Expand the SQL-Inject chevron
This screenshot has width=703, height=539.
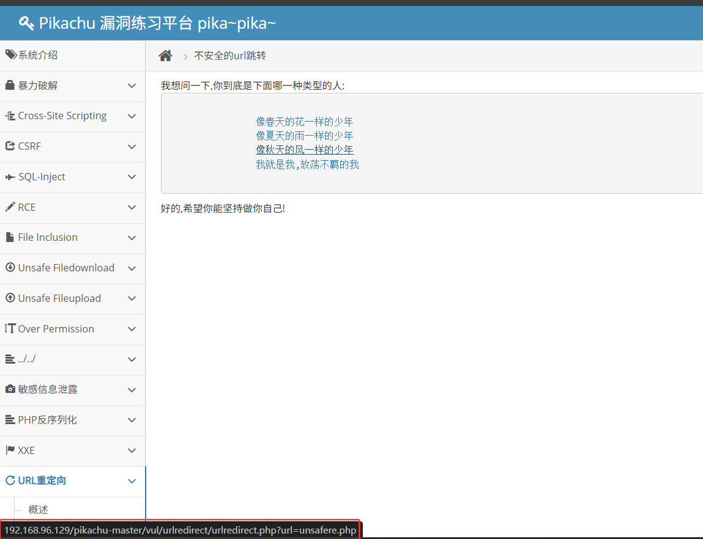click(132, 177)
